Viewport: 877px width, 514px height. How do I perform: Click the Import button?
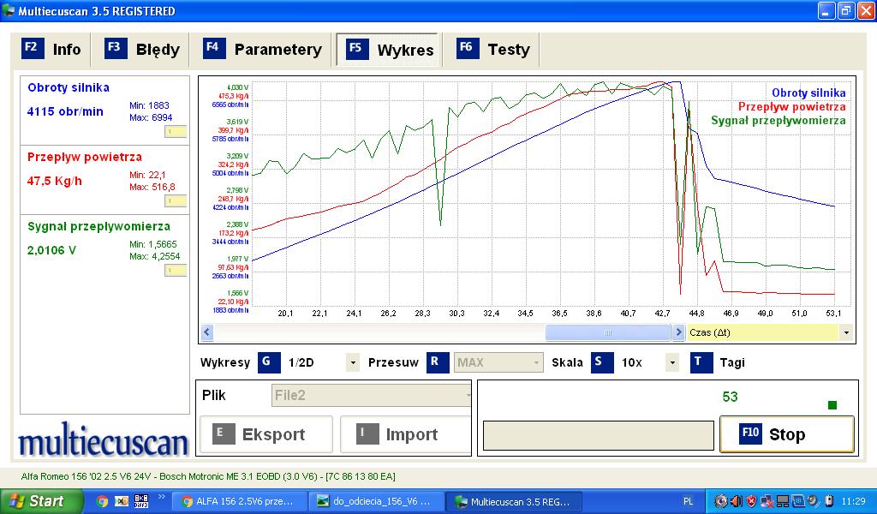click(x=405, y=434)
